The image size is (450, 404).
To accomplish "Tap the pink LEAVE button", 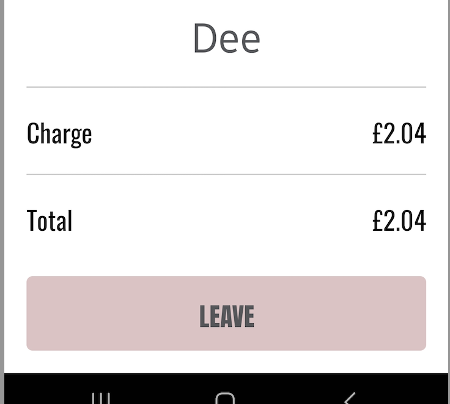I will 226,313.
